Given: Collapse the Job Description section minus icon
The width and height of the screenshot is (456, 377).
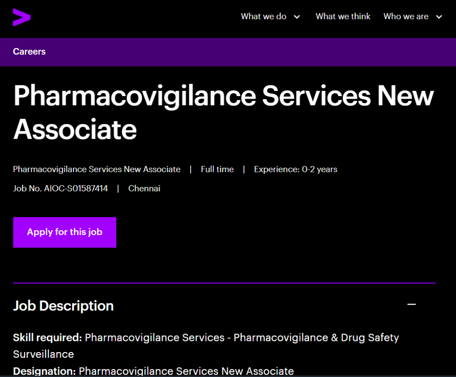Looking at the screenshot, I should pyautogui.click(x=411, y=304).
